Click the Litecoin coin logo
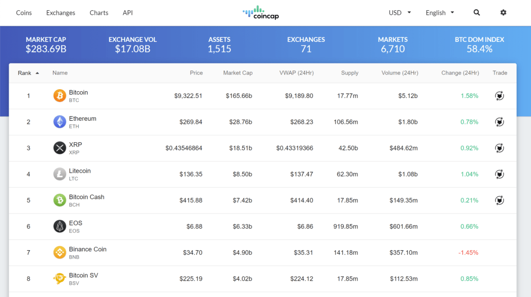Image resolution: width=531 pixels, height=297 pixels. click(60, 174)
